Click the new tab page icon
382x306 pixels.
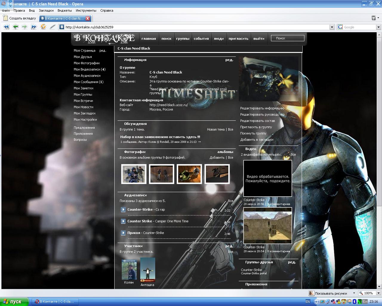coord(5,18)
